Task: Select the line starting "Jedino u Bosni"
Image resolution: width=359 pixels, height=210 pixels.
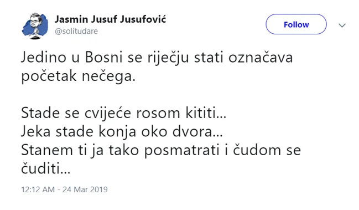Action: coord(157,58)
